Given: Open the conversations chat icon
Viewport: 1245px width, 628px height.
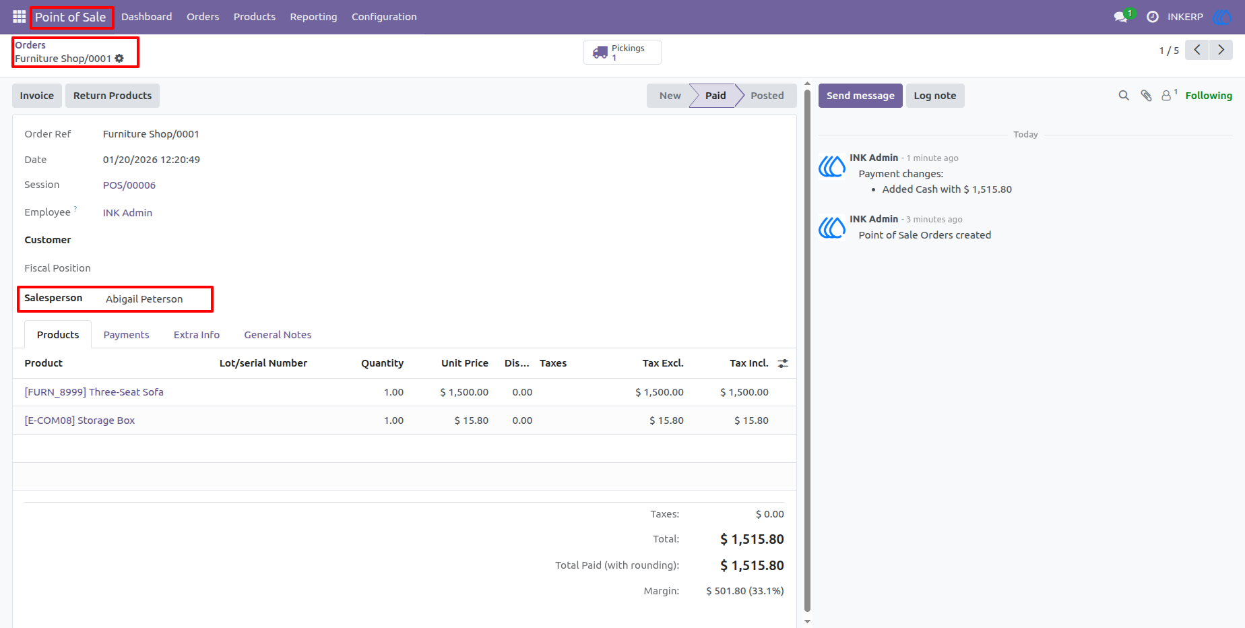Looking at the screenshot, I should tap(1122, 17).
